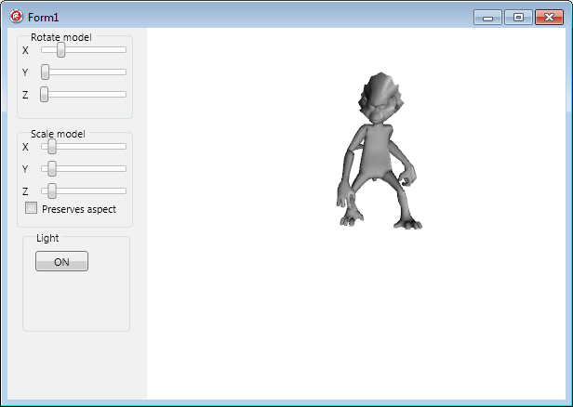This screenshot has width=573, height=407.
Task: Maximize the Form1 window
Action: tap(518, 17)
